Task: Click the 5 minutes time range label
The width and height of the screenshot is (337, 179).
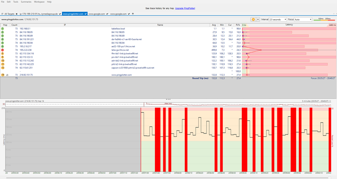Action: [x=315, y=101]
